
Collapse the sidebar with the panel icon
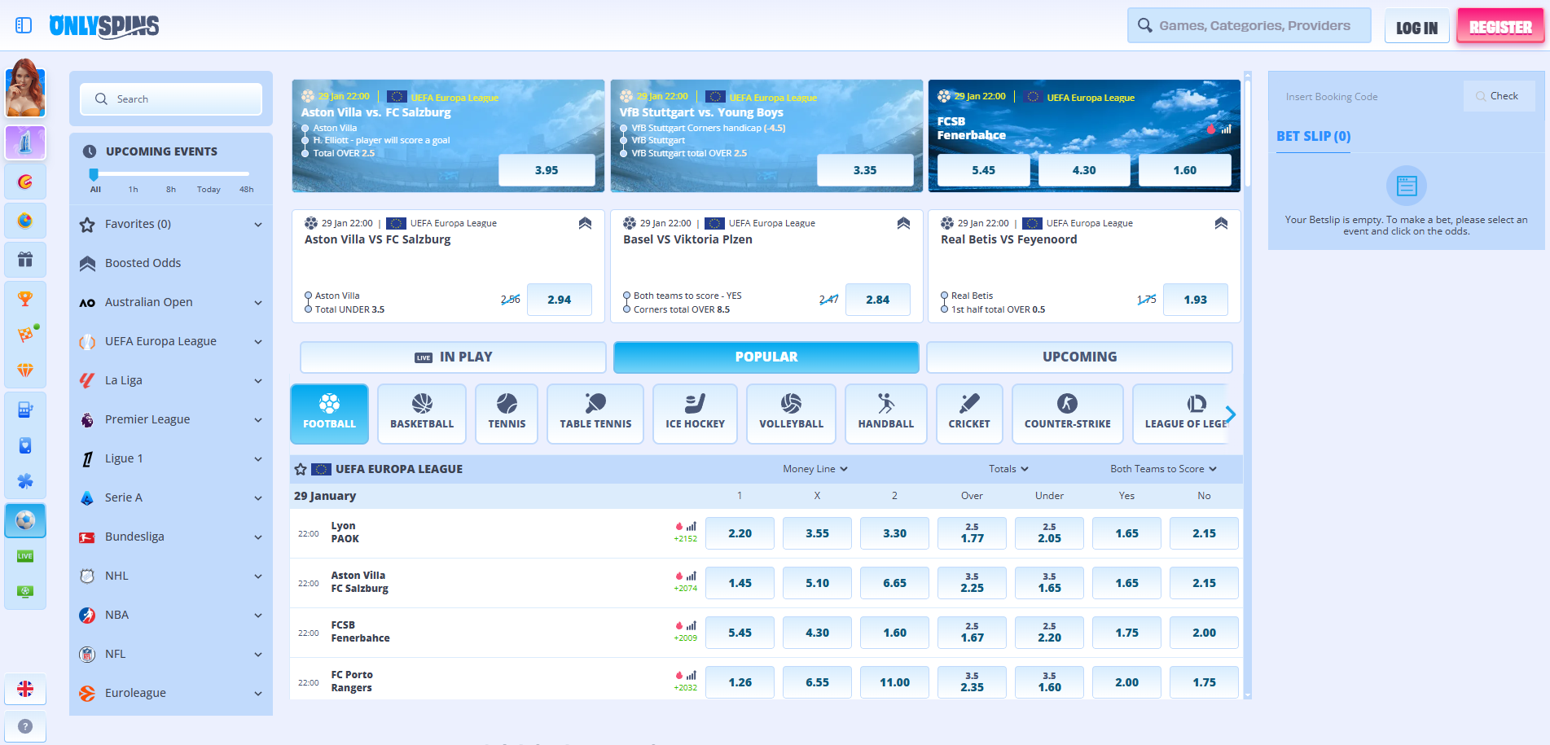(24, 25)
